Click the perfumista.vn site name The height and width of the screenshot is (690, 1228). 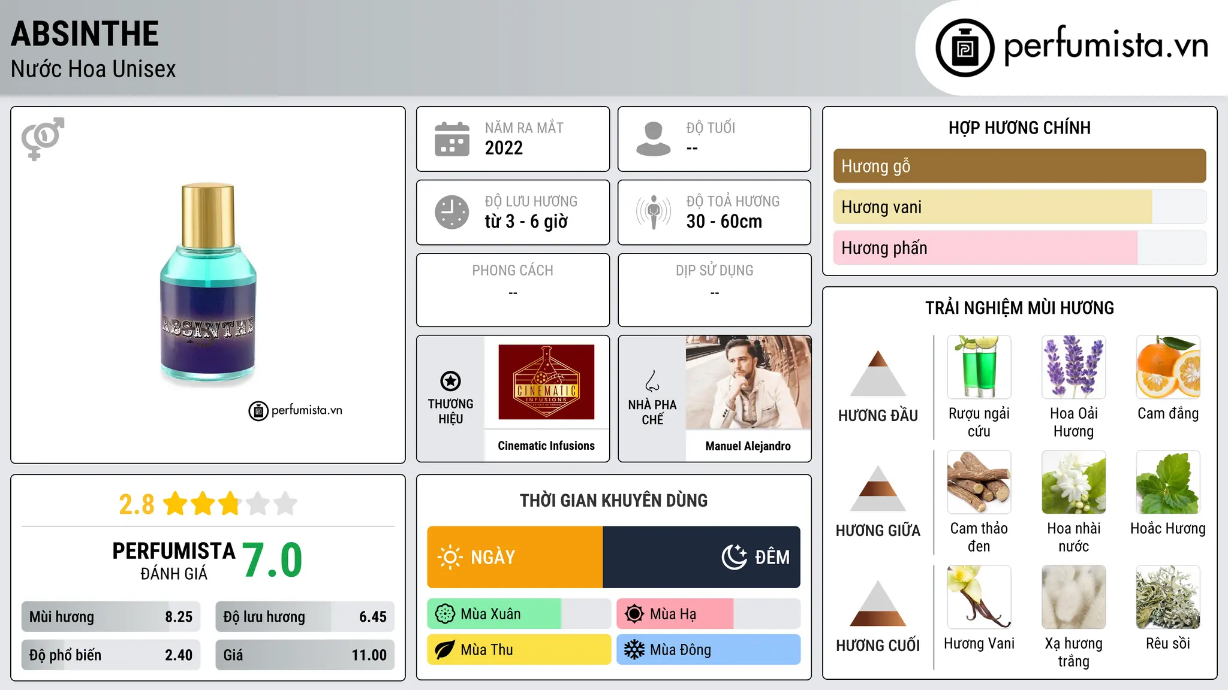tap(1106, 46)
